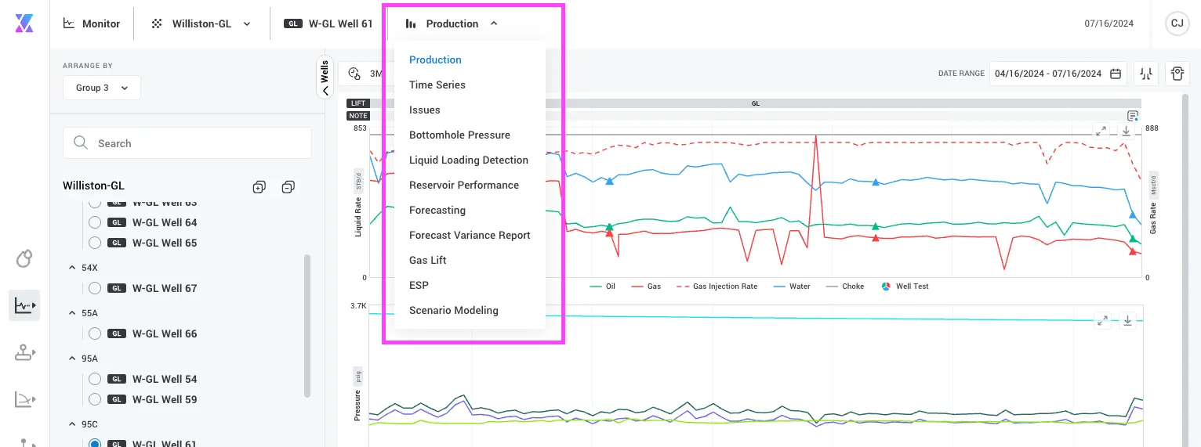This screenshot has width=1201, height=447.
Task: Select the W-GL Well 59 radio button
Action: pos(95,399)
